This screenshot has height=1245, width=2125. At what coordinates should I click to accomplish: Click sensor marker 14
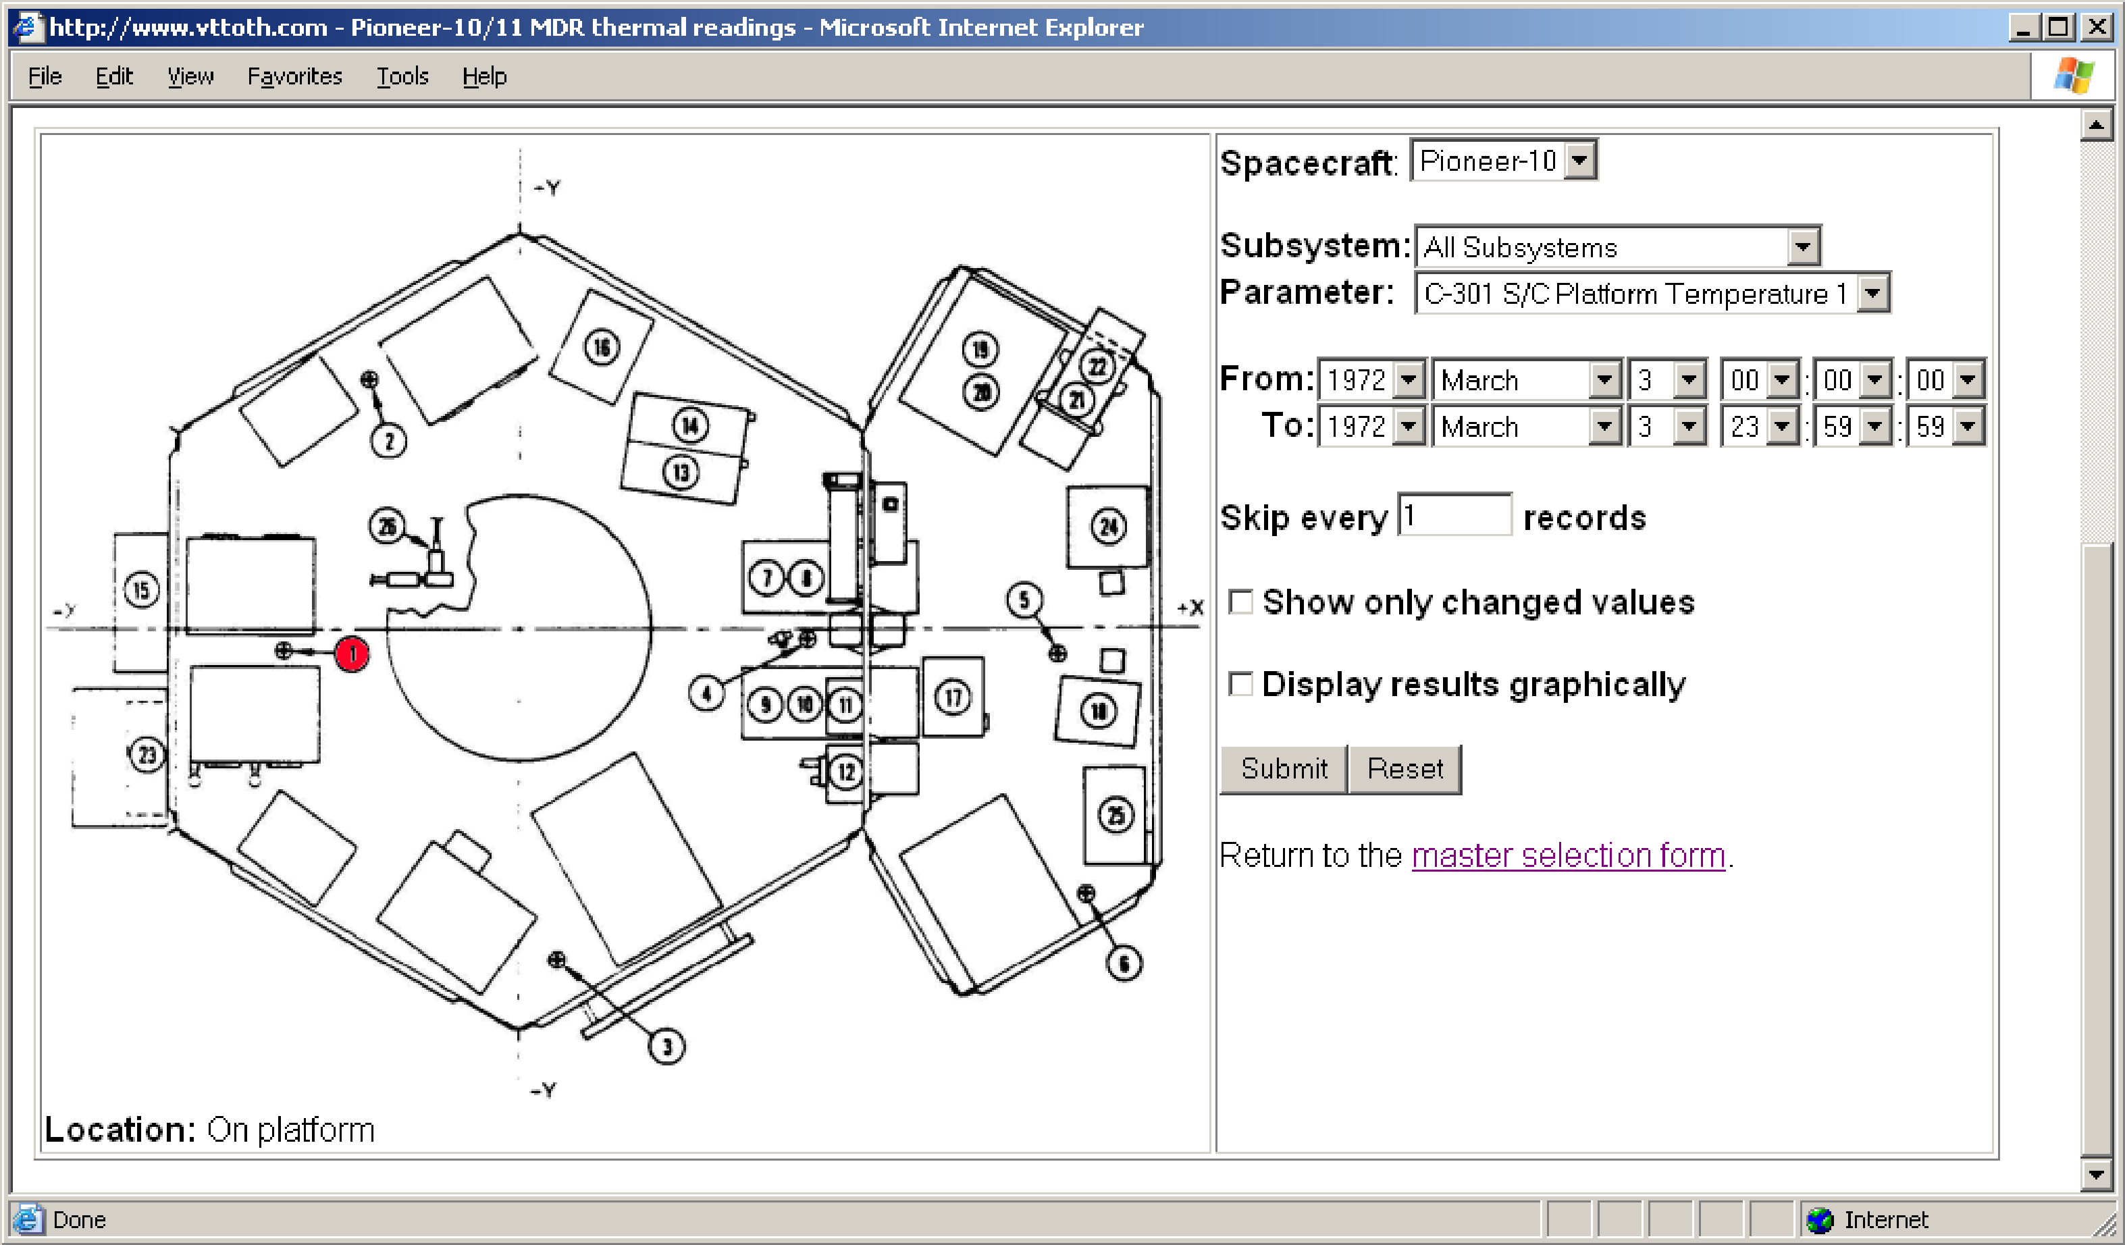coord(690,425)
